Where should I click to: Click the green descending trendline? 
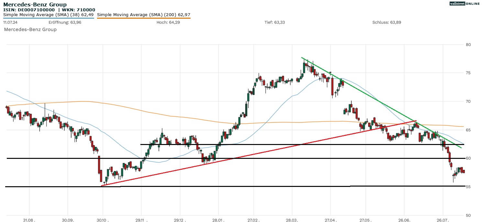point(372,97)
